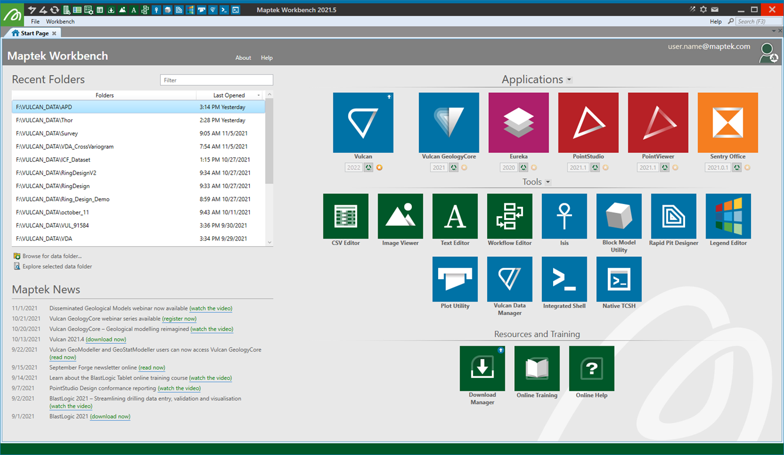
Task: Open the File menu
Action: (35, 22)
